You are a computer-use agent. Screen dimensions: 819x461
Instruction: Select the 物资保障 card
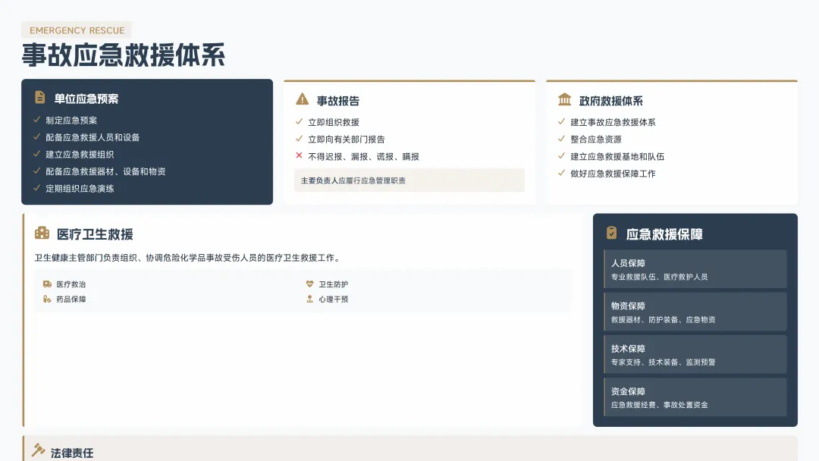(x=695, y=312)
